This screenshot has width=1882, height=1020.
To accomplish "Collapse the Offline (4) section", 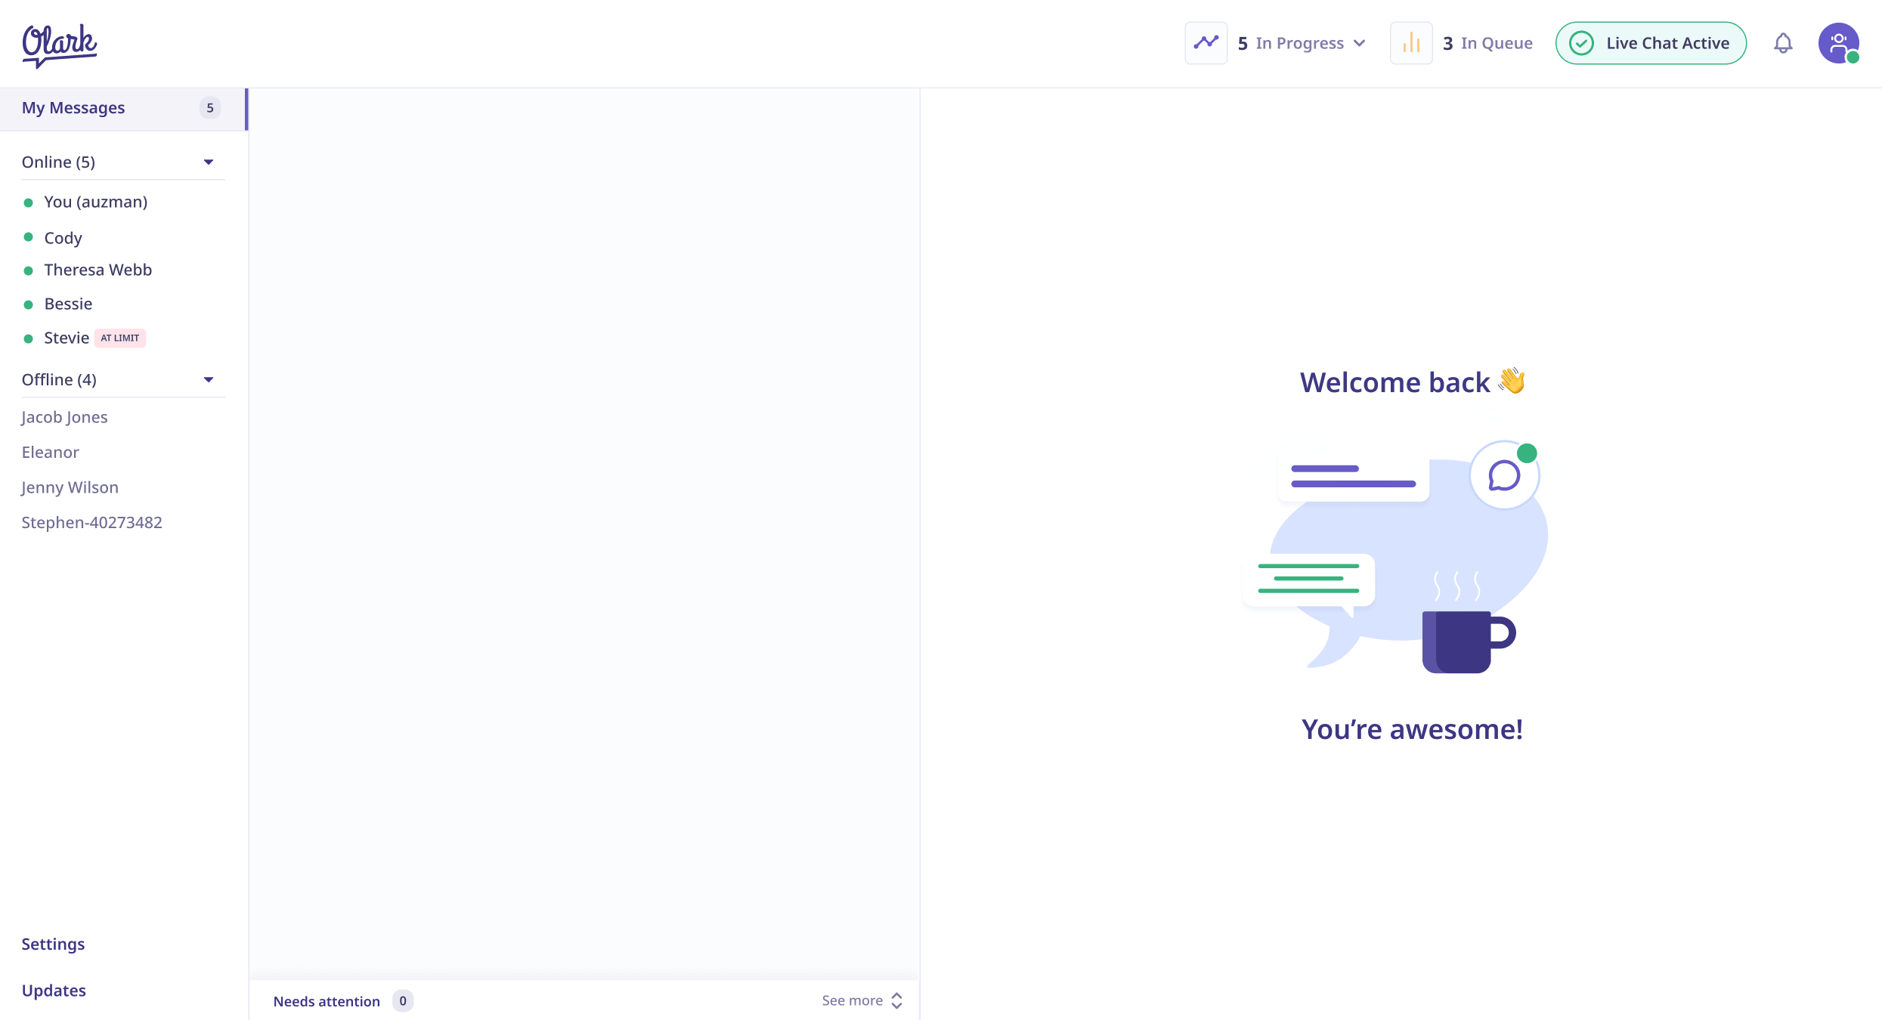I will click(x=209, y=380).
